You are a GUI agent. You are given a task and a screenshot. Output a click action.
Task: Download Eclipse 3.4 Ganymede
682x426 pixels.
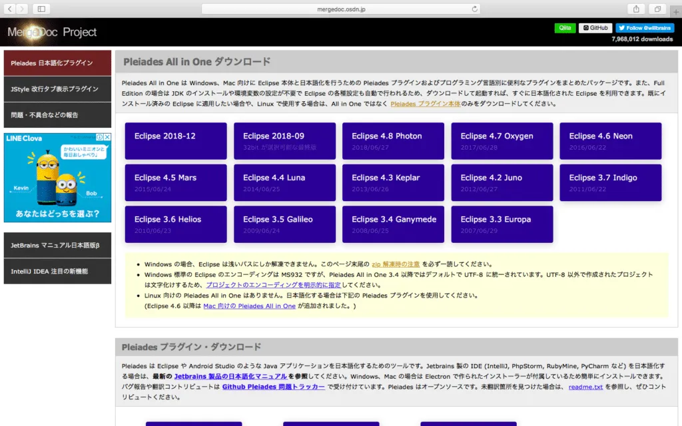393,224
